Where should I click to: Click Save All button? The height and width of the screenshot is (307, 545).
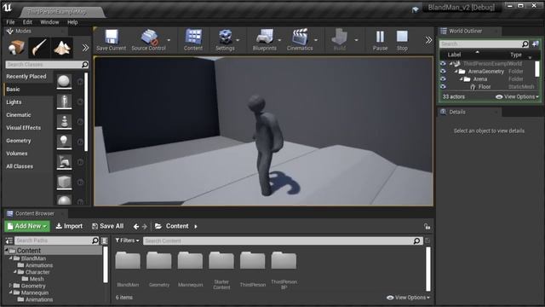click(108, 226)
